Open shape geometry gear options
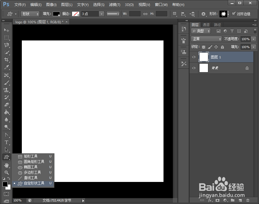 [204, 14]
